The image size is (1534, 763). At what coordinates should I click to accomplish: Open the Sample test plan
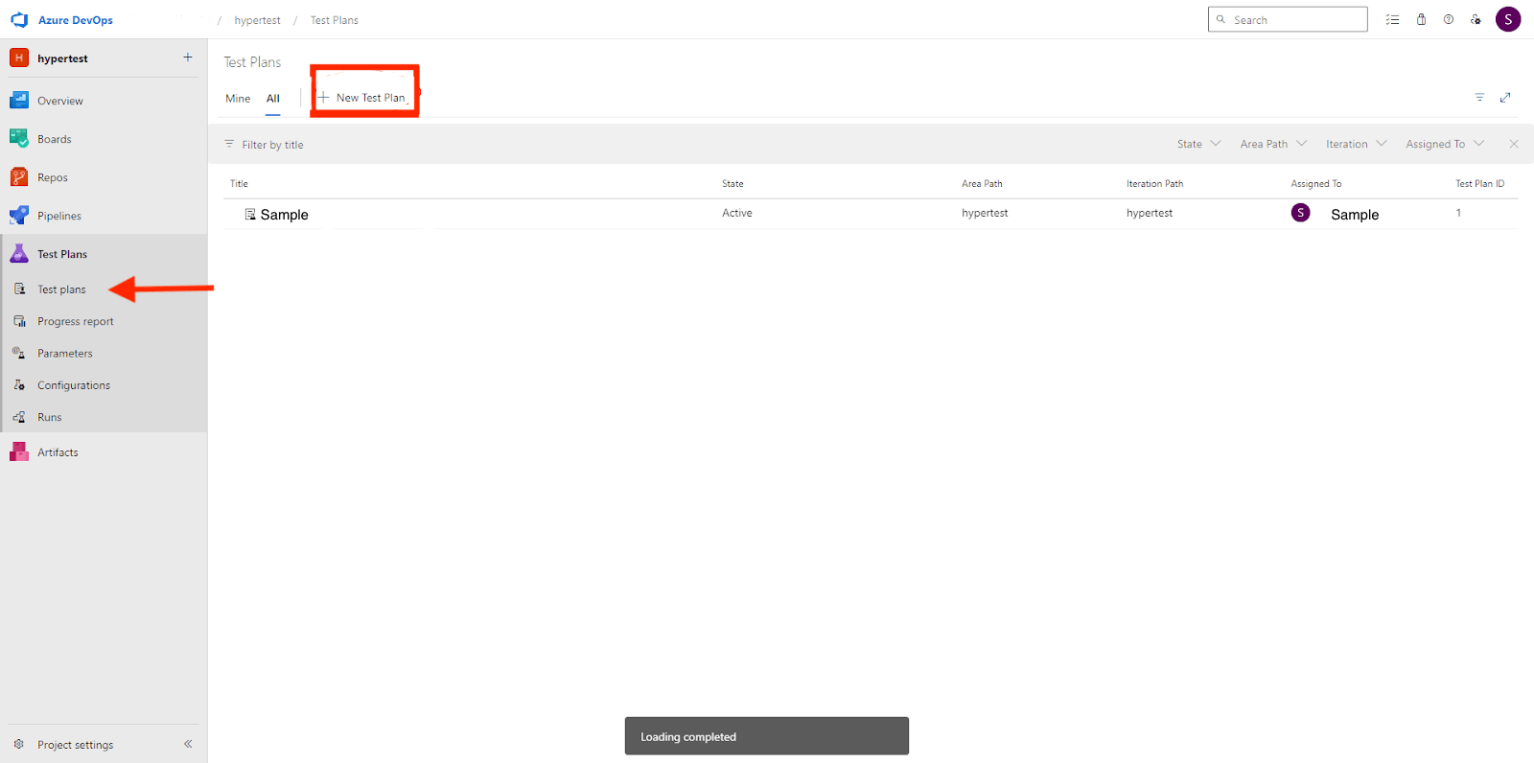point(284,215)
